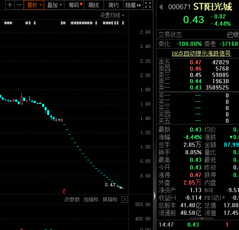The image size is (239, 230).
Task: Close the indicator panel X icon
Action: 125,199
